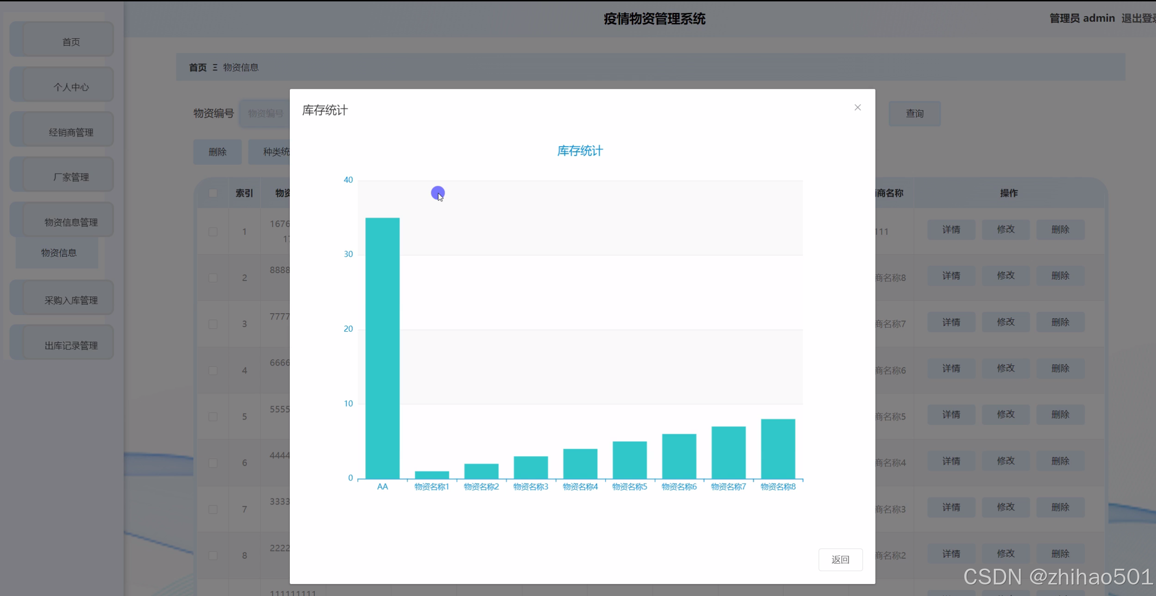Click the 物资名称8 bar in chart
Screen dimensions: 1156x596
(777, 449)
